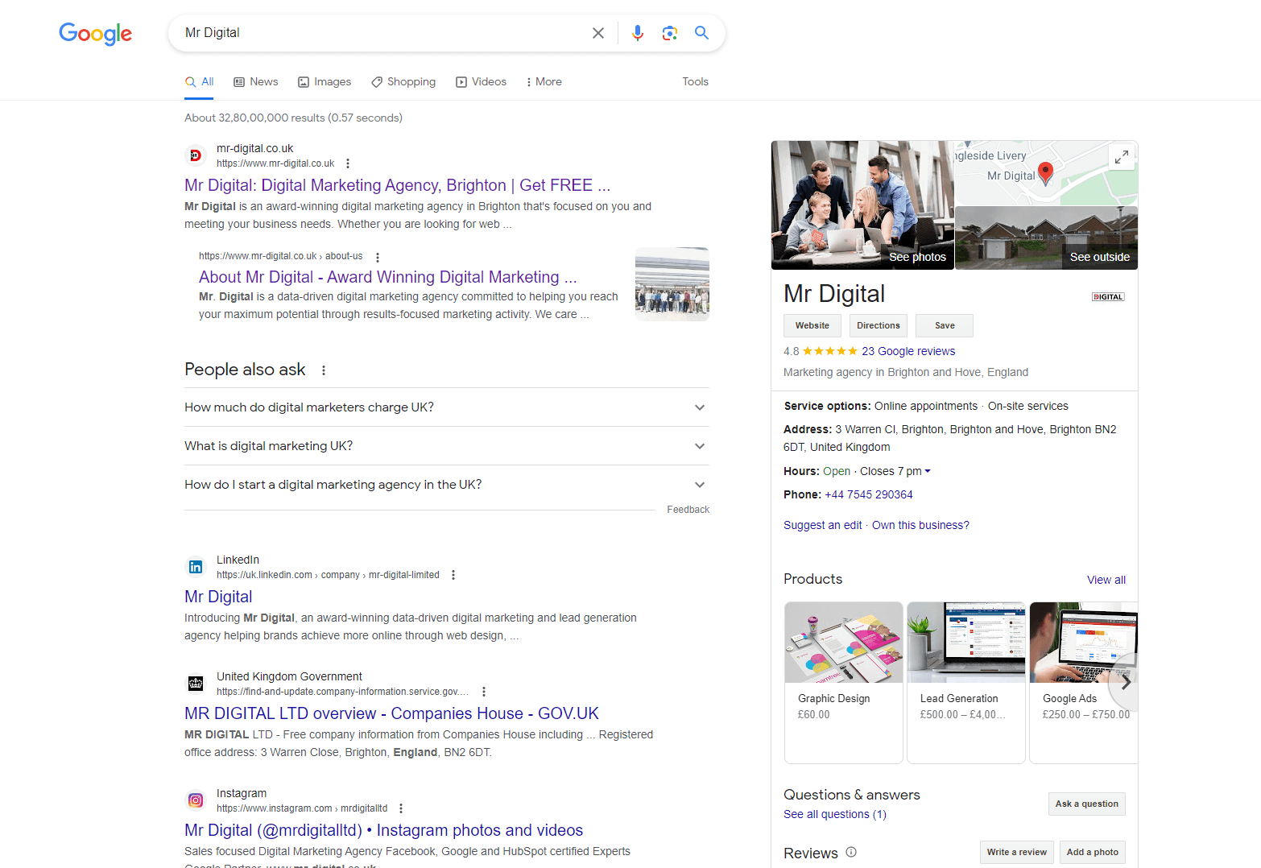Image resolution: width=1261 pixels, height=868 pixels.
Task: Open the Closes 7 pm hours dropdown
Action: [927, 471]
